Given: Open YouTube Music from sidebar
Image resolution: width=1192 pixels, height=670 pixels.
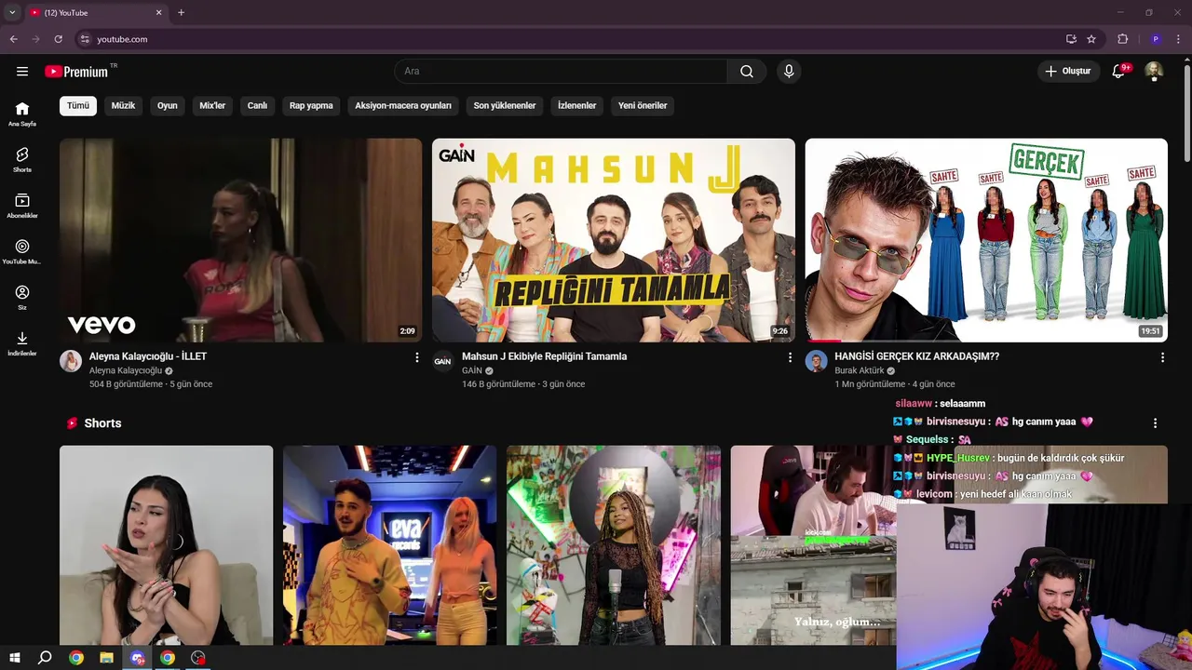Looking at the screenshot, I should click(22, 251).
